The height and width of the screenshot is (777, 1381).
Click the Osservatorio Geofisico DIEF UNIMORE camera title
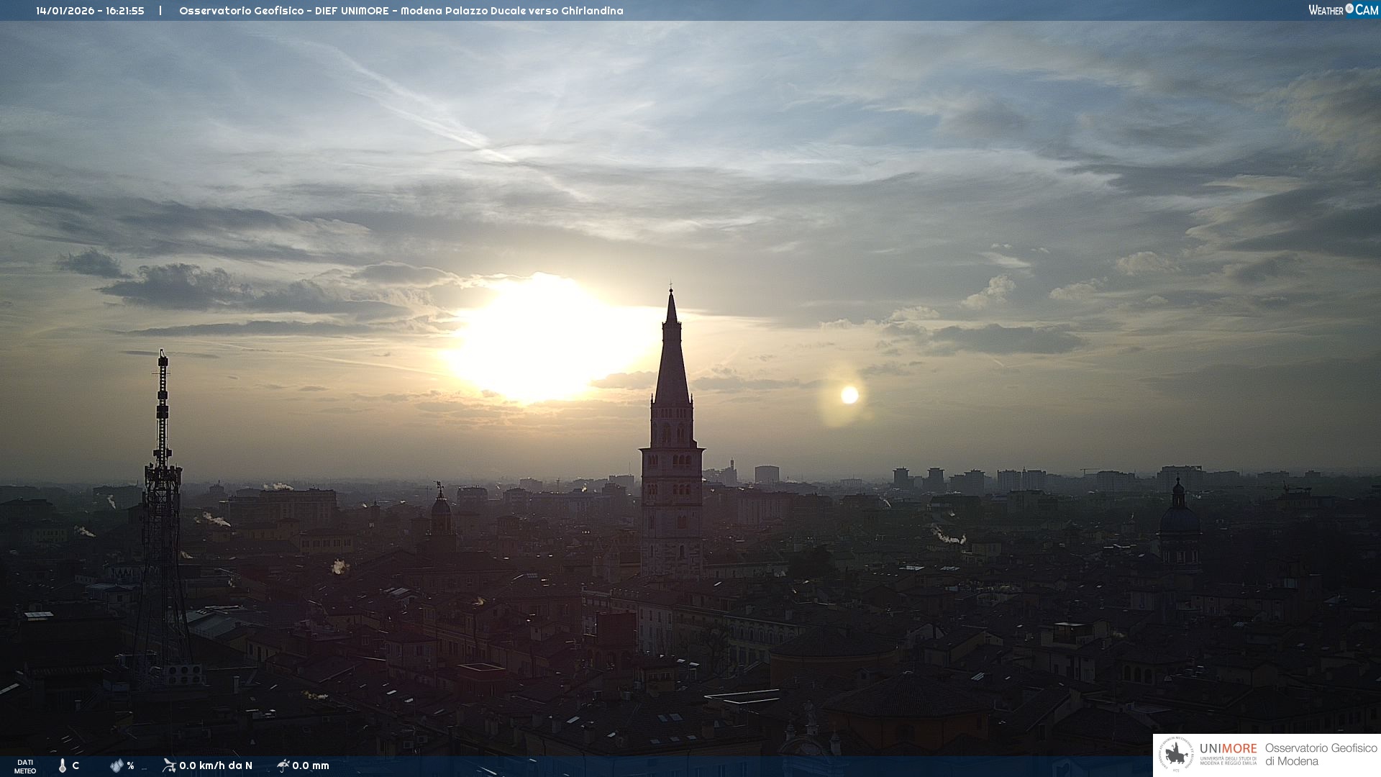pyautogui.click(x=401, y=11)
